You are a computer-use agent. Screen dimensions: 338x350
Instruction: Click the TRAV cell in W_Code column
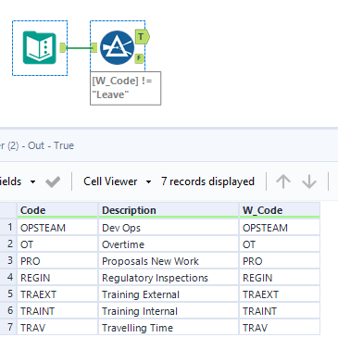[x=280, y=328]
